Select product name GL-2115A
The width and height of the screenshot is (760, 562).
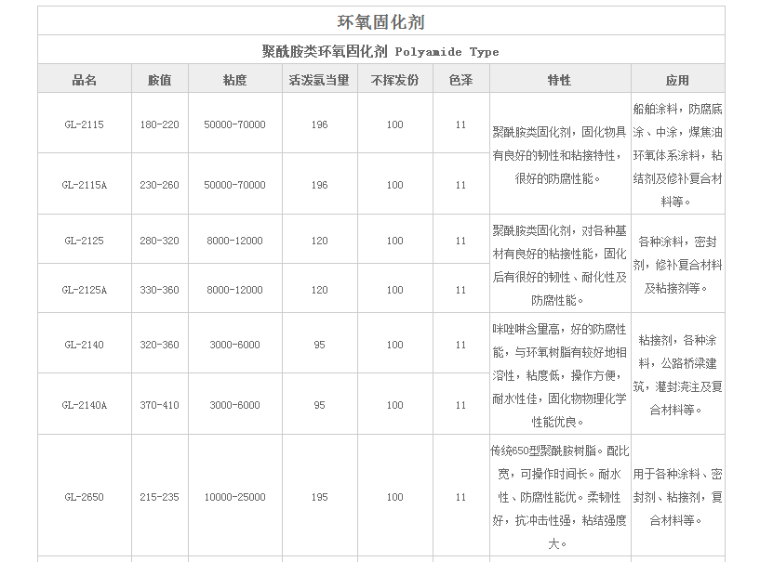point(85,185)
